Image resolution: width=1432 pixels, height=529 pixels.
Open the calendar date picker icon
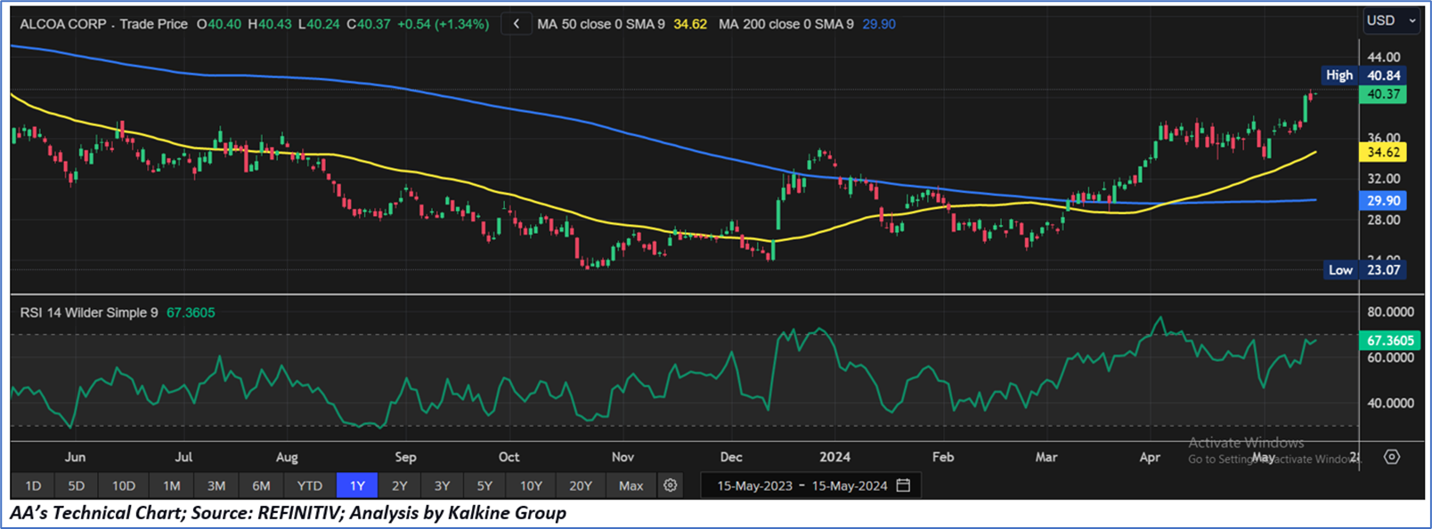(x=904, y=485)
